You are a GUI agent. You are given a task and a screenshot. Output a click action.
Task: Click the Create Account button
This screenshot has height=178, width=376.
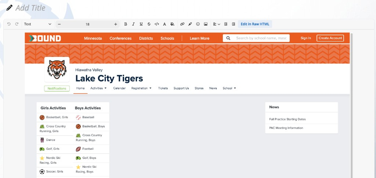[330, 38]
